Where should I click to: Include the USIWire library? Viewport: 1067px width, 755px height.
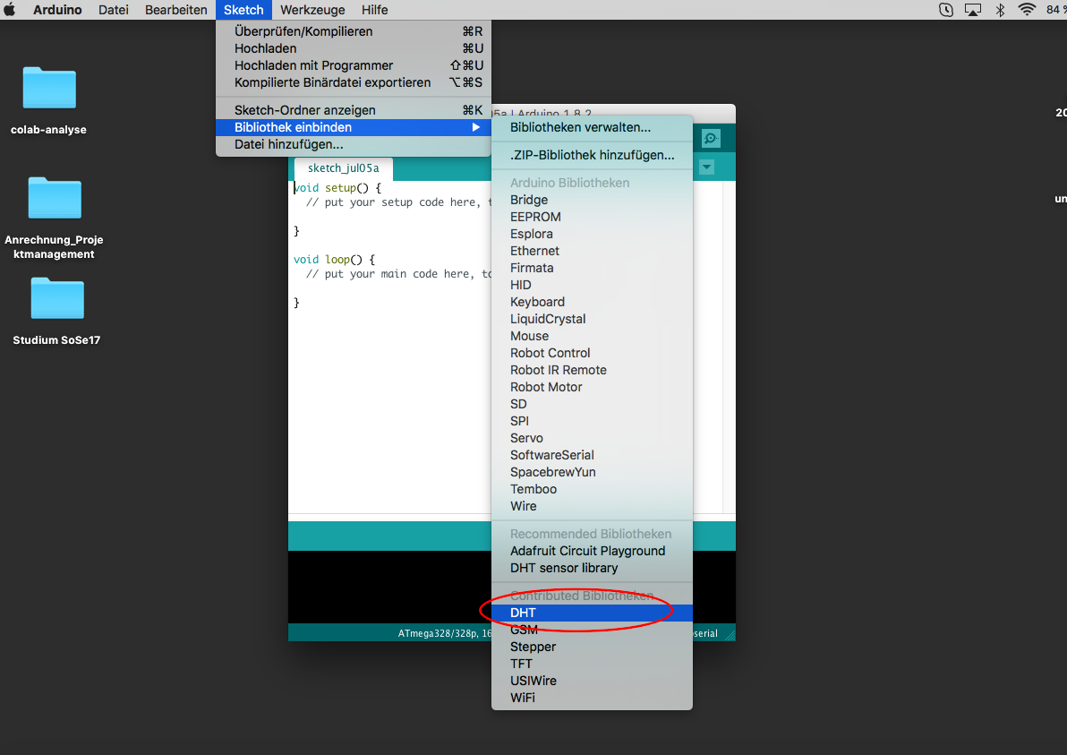tap(592, 682)
